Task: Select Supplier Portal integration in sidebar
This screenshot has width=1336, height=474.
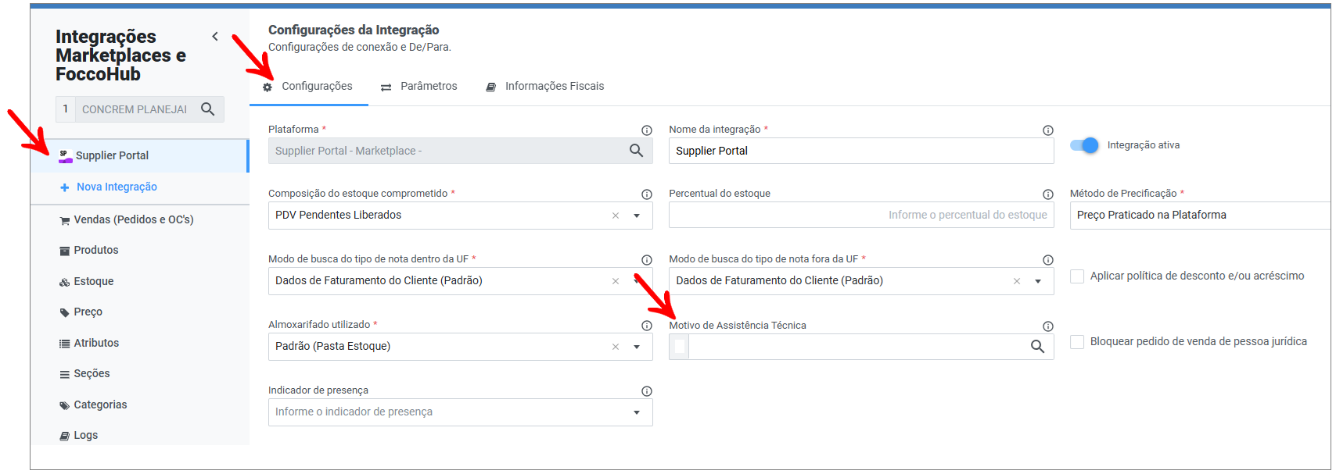Action: pyautogui.click(x=139, y=155)
